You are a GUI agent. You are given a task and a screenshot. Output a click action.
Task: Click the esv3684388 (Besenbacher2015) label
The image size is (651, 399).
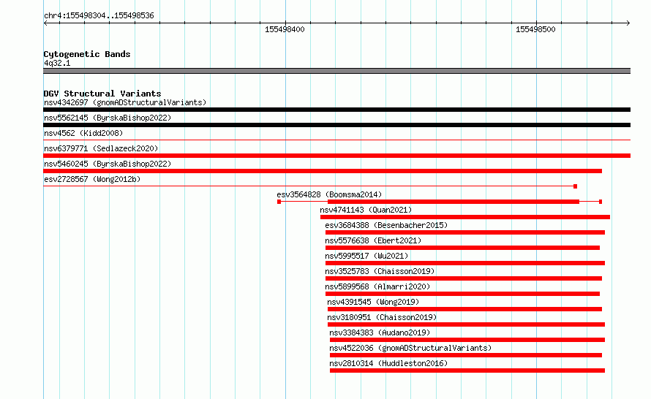point(386,225)
